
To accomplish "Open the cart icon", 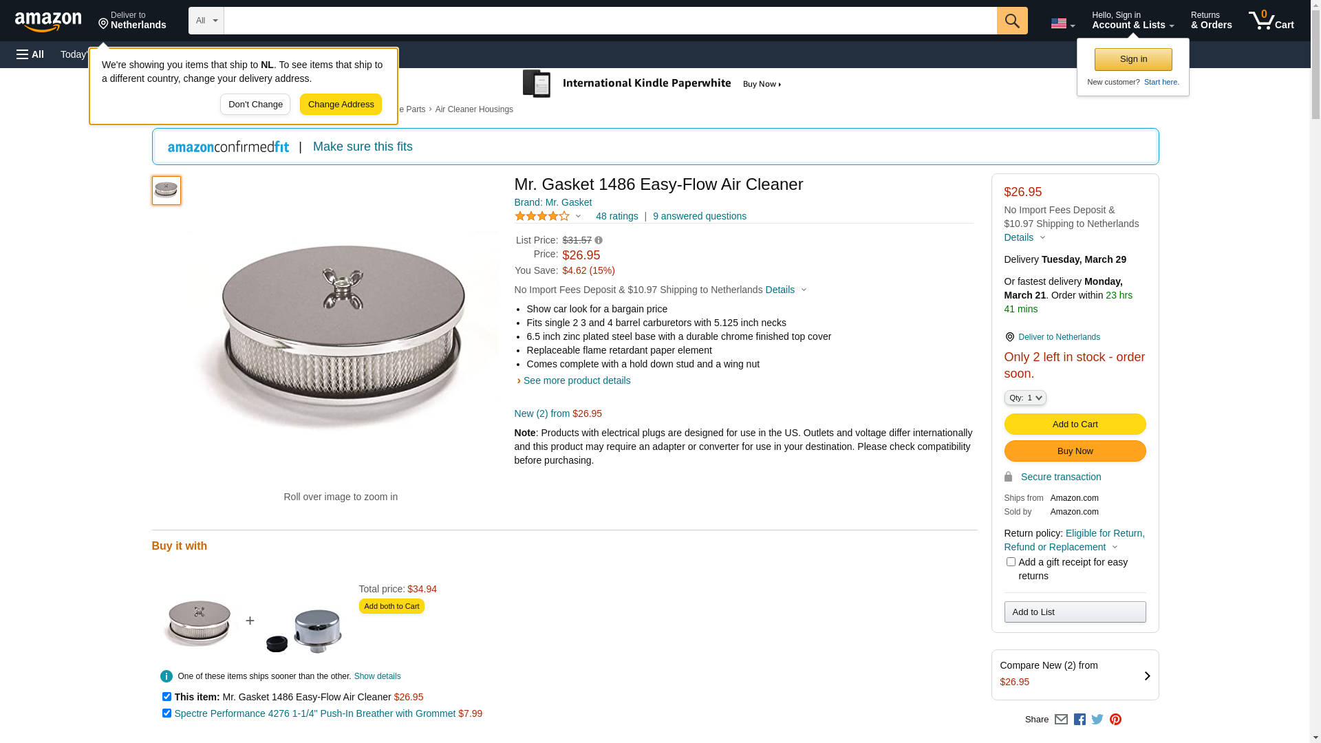I will pyautogui.click(x=1271, y=21).
